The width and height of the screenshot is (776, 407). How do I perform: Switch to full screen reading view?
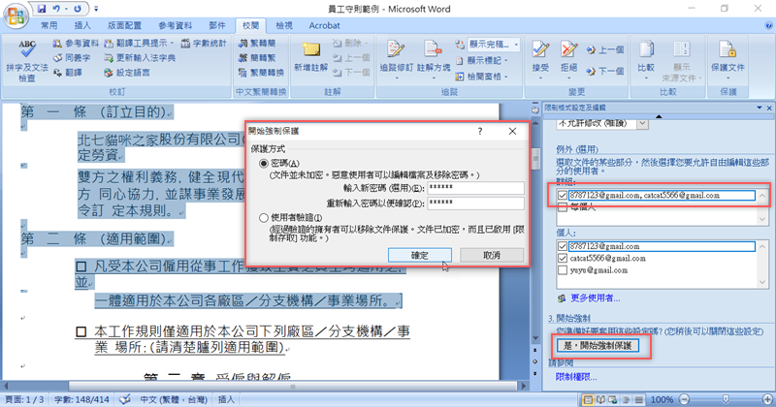click(600, 399)
